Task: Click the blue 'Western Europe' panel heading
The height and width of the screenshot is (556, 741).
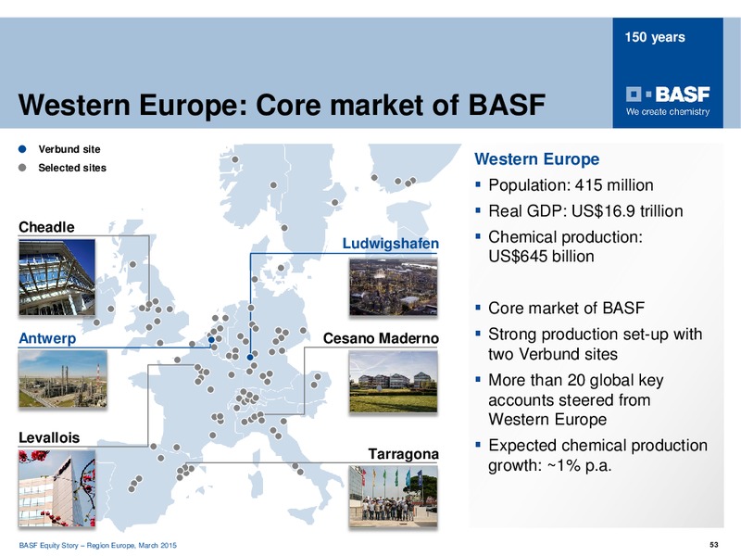Action: coord(537,158)
